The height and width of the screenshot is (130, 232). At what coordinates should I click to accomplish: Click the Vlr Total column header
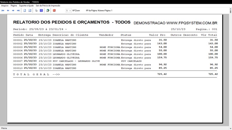(209, 35)
